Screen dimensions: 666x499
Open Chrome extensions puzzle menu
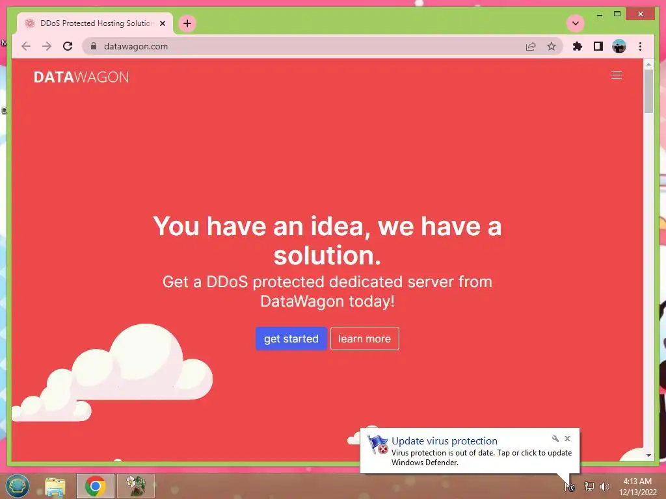coord(578,46)
